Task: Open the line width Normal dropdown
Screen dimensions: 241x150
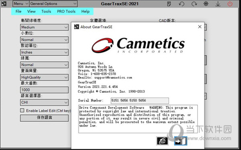Action: [x=44, y=65]
